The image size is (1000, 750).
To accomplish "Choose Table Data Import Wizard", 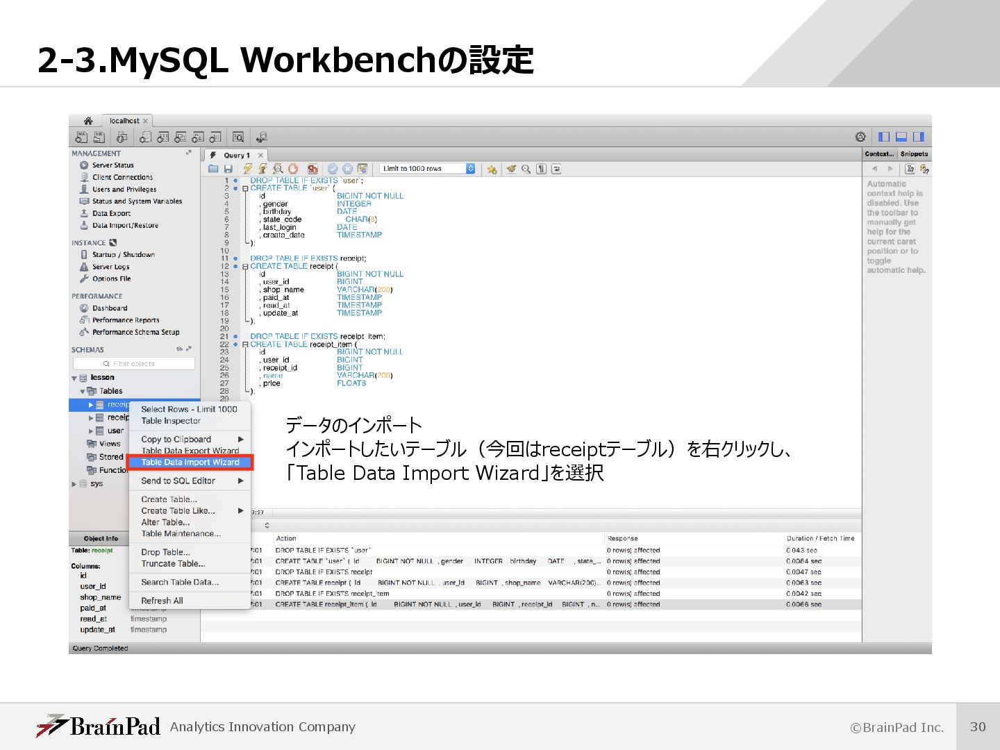I will 190,462.
